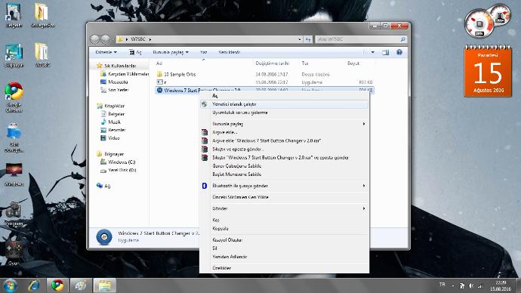This screenshot has height=293, width=521.
Task: Open the view options dropdown arrow
Action: point(372,52)
